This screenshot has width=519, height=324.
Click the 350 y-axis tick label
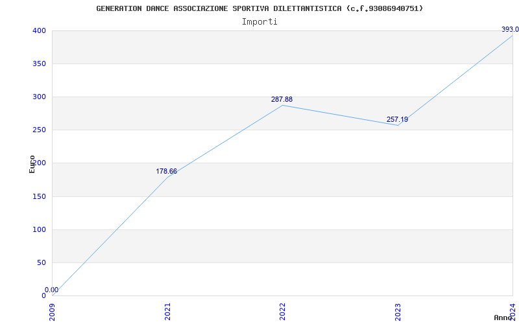click(x=39, y=64)
